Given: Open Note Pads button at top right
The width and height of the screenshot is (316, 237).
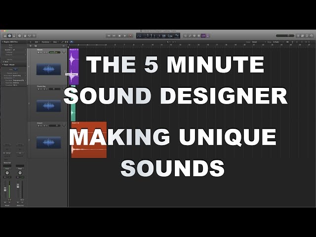Looking at the screenshot, I should tap(303, 36).
